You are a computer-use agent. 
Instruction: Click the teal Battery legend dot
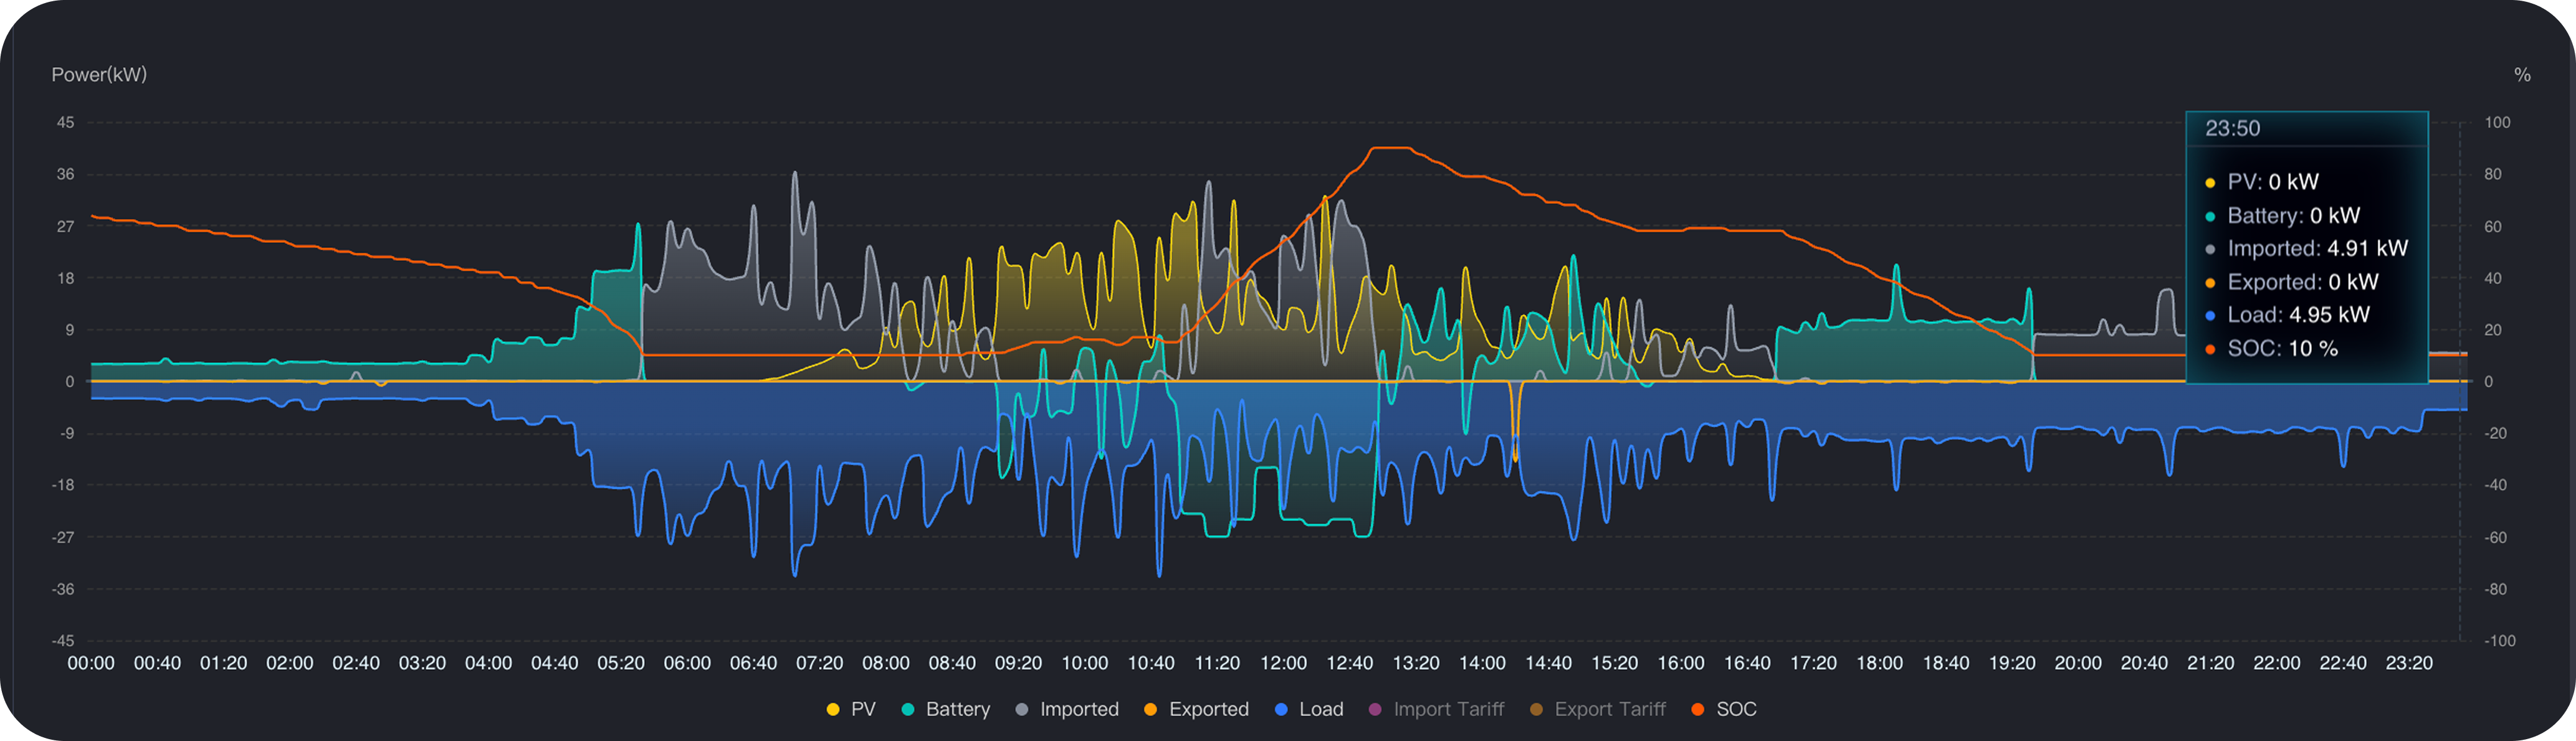(x=908, y=710)
